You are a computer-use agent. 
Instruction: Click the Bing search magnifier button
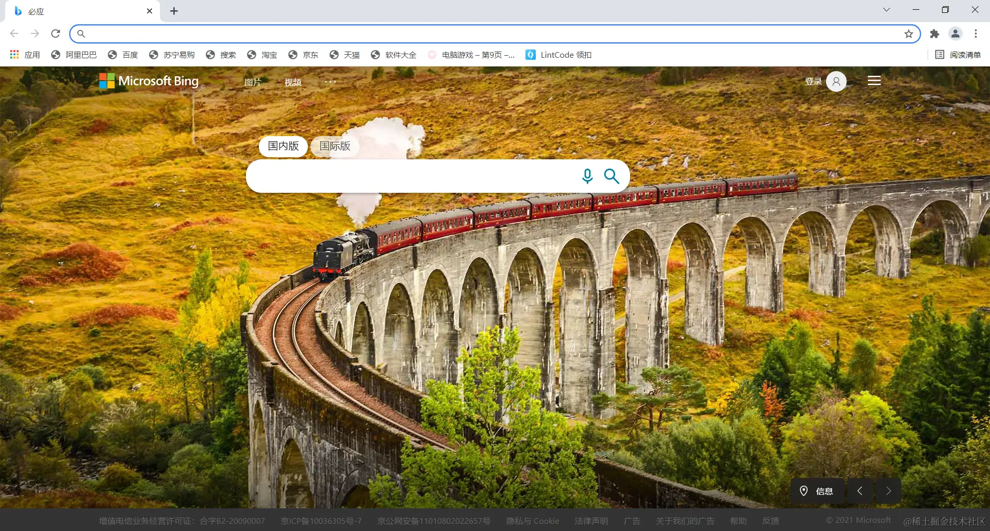coord(612,176)
